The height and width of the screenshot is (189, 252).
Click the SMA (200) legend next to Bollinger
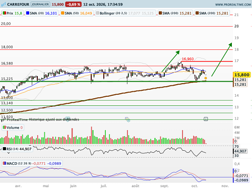tap(175, 13)
